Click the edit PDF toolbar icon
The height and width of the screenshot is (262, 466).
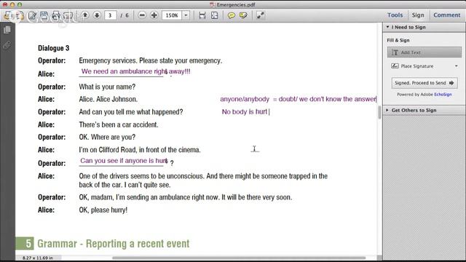32,15
